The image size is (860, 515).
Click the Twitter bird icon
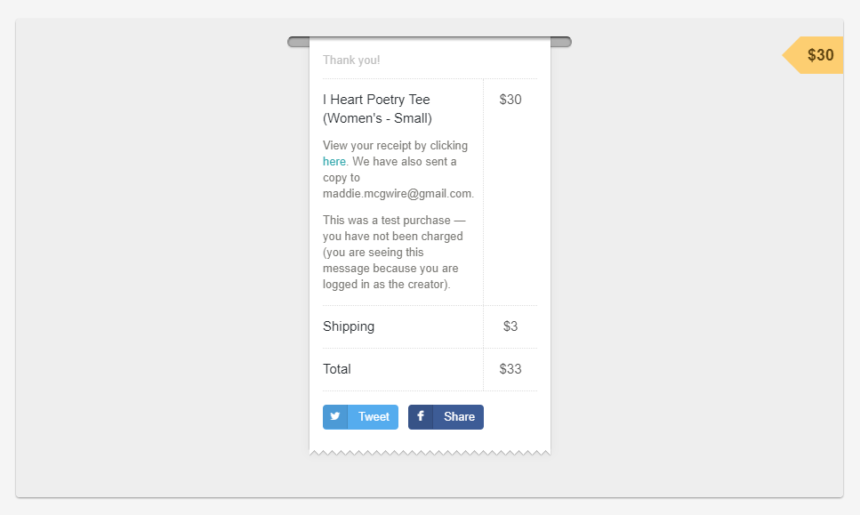tap(335, 416)
